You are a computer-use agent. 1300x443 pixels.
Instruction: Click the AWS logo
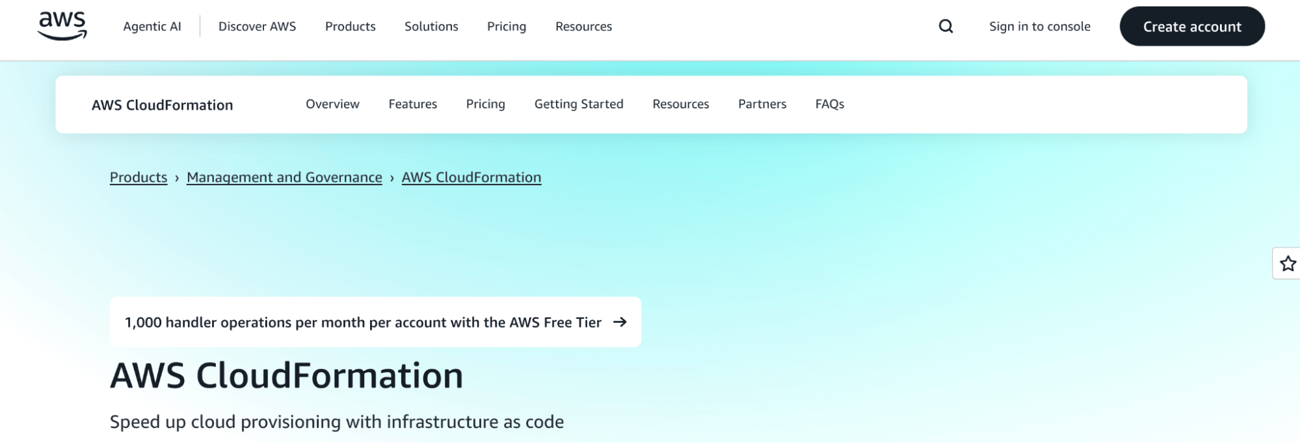pyautogui.click(x=62, y=27)
